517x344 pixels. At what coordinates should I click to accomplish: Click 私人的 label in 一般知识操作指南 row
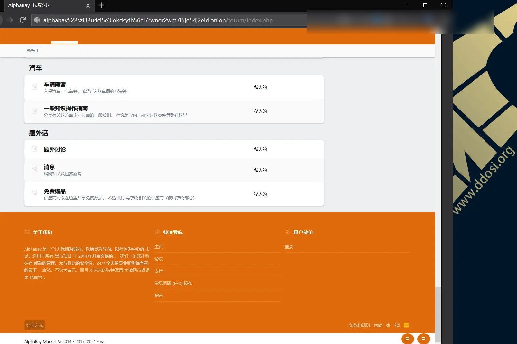click(x=260, y=111)
